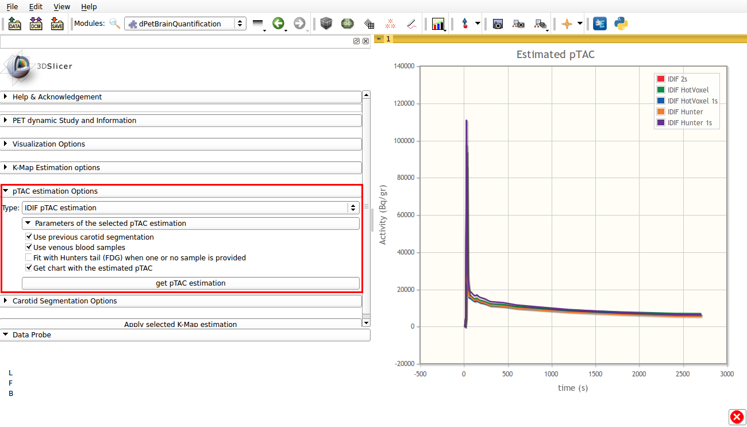747x427 pixels.
Task: Open the Python interactor icon
Action: pos(621,24)
